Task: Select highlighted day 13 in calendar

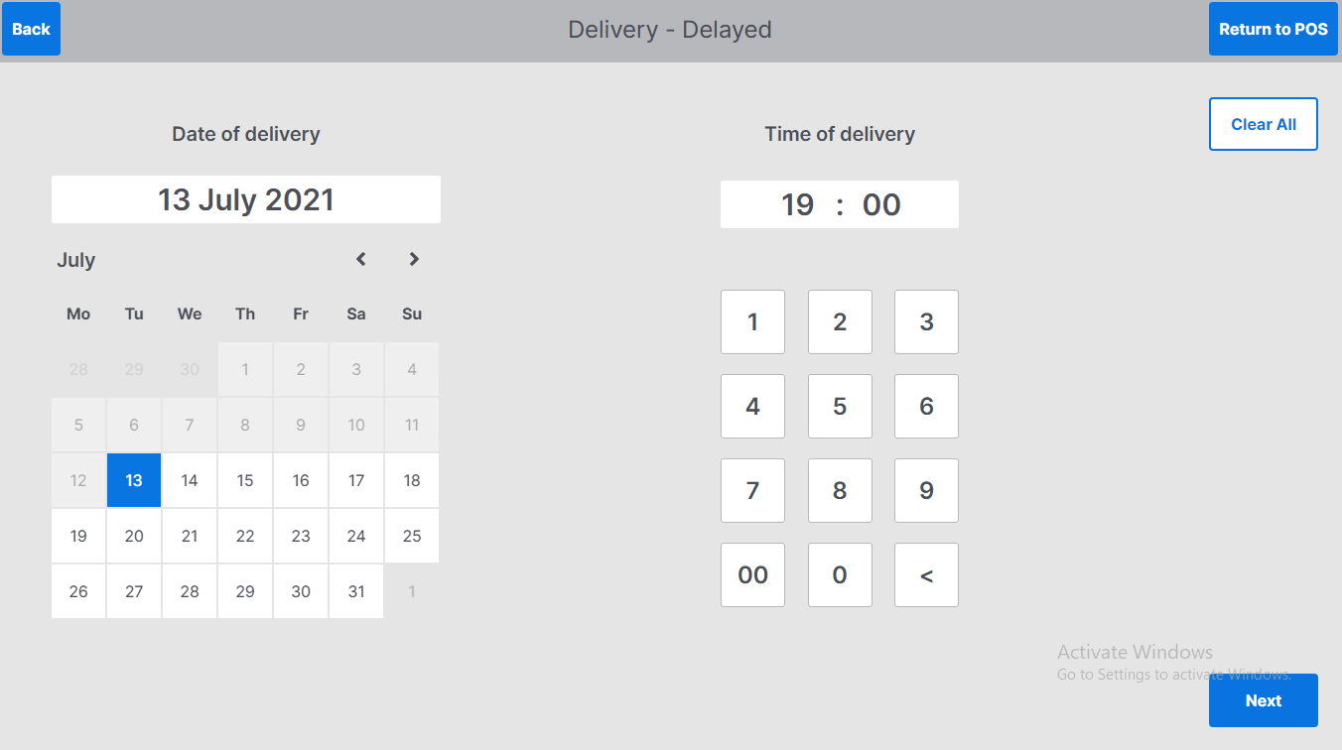Action: click(134, 480)
